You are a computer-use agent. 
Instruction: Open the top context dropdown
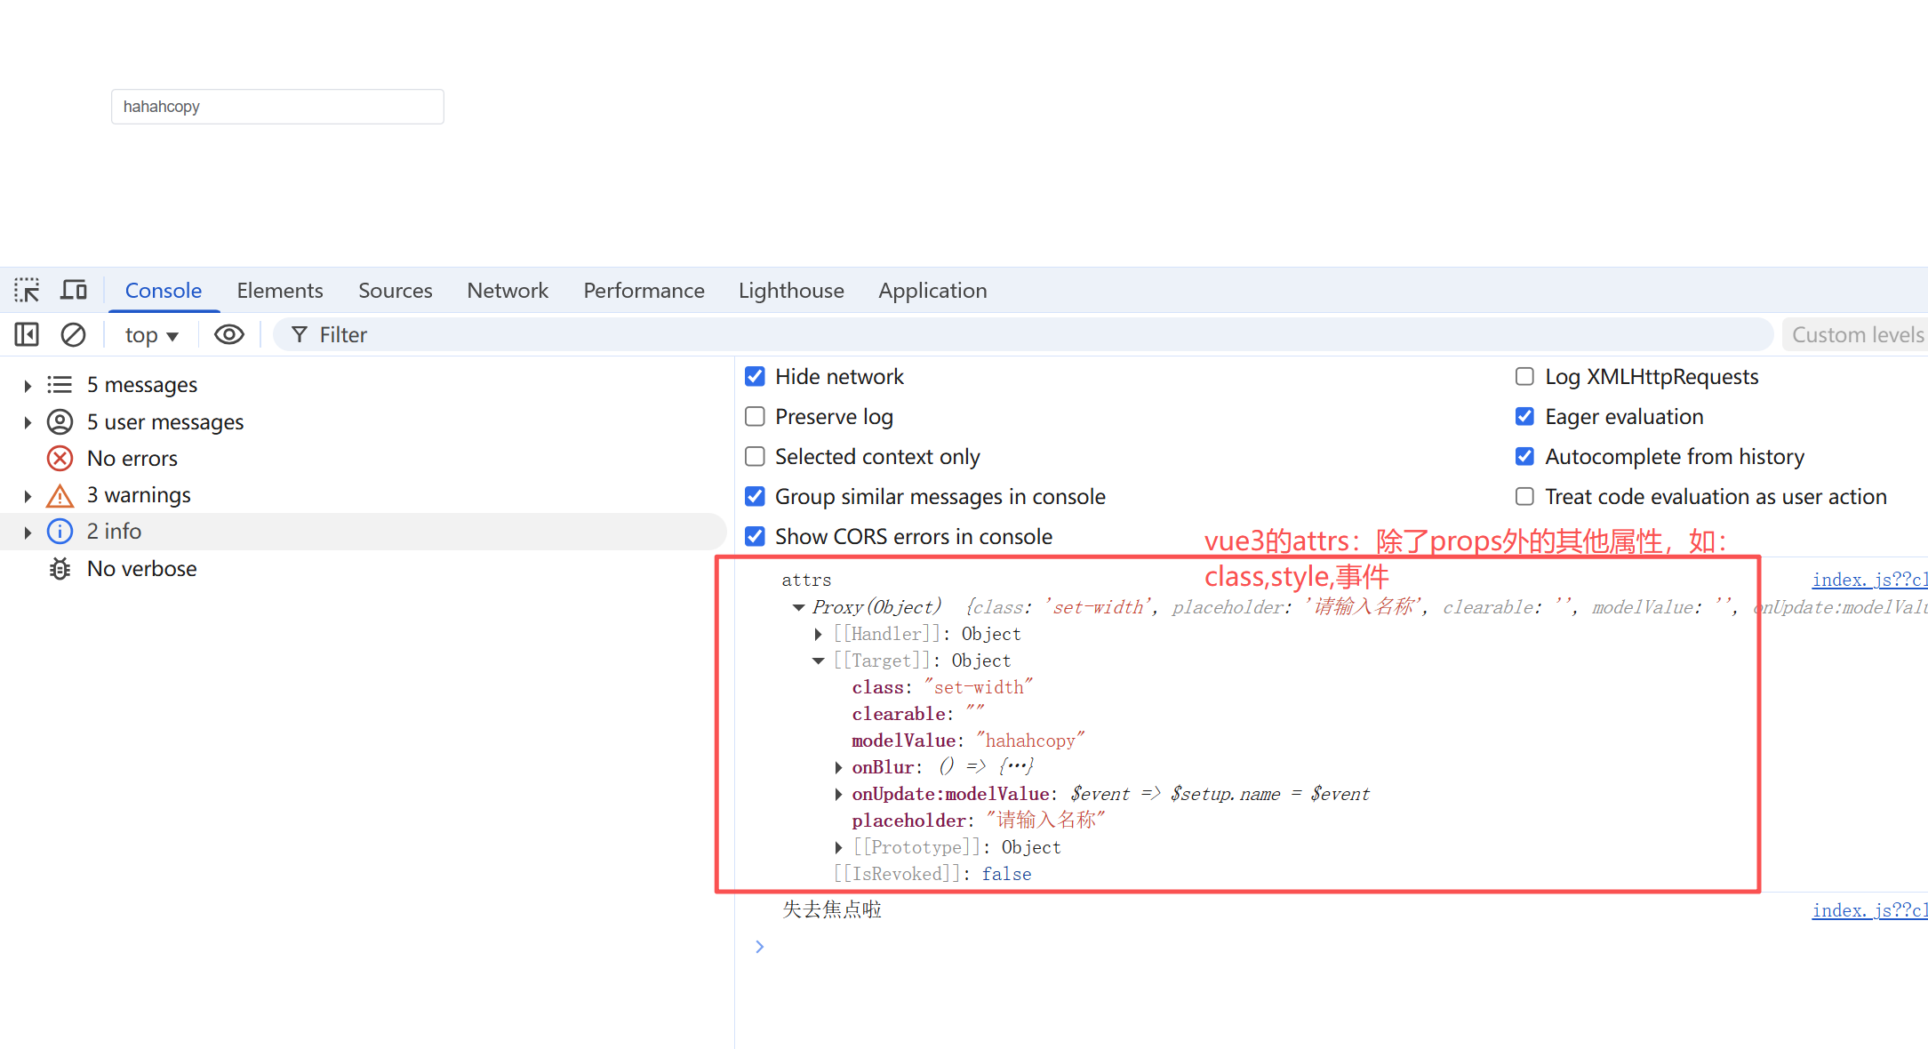click(151, 335)
